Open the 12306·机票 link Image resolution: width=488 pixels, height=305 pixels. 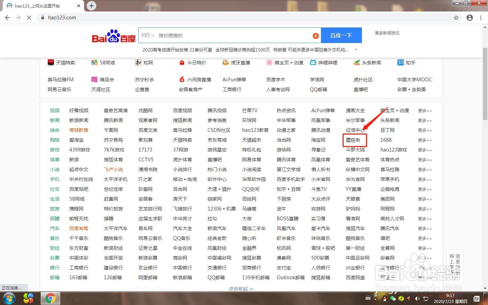pos(222,209)
